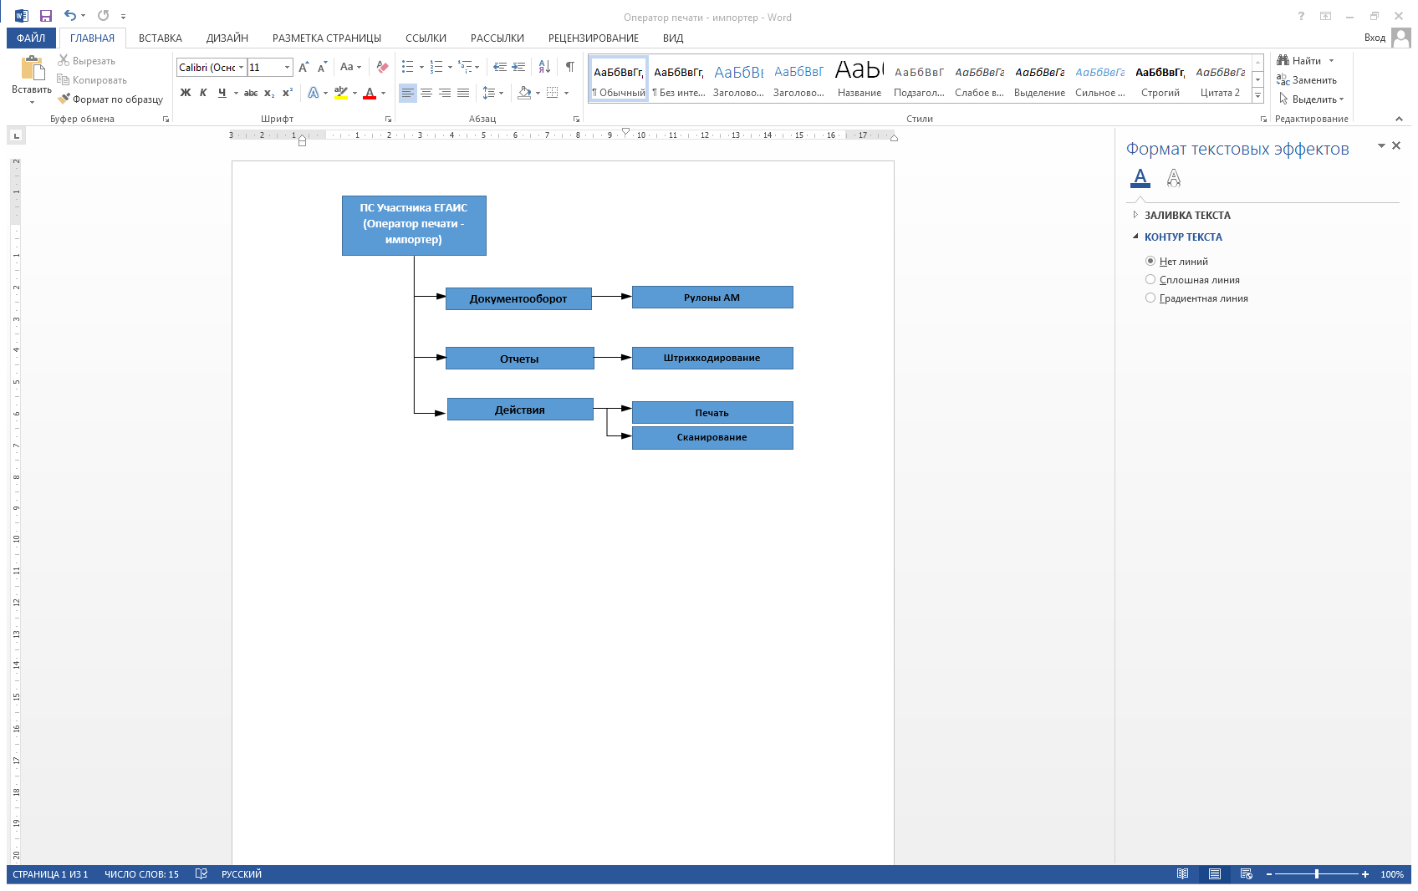The height and width of the screenshot is (891, 1418).
Task: Open font size 11 dropdown
Action: (x=288, y=68)
